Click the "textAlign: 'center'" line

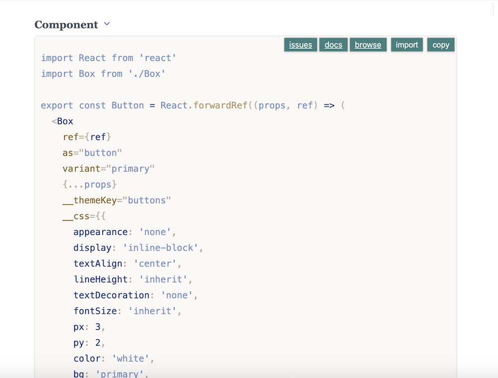[127, 263]
